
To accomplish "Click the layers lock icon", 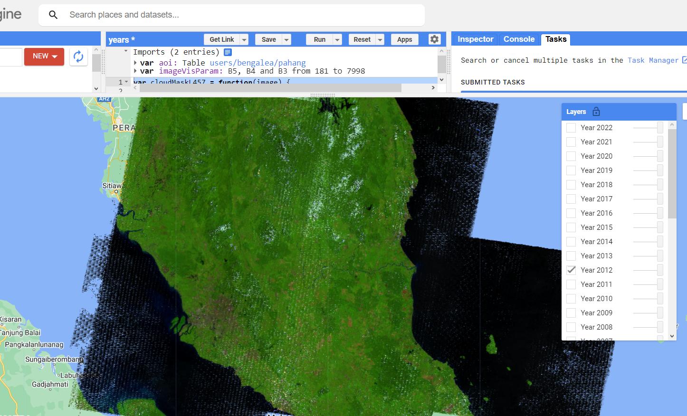I will (596, 112).
